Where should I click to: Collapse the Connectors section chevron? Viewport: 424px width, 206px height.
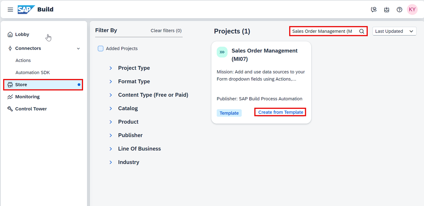click(x=78, y=48)
